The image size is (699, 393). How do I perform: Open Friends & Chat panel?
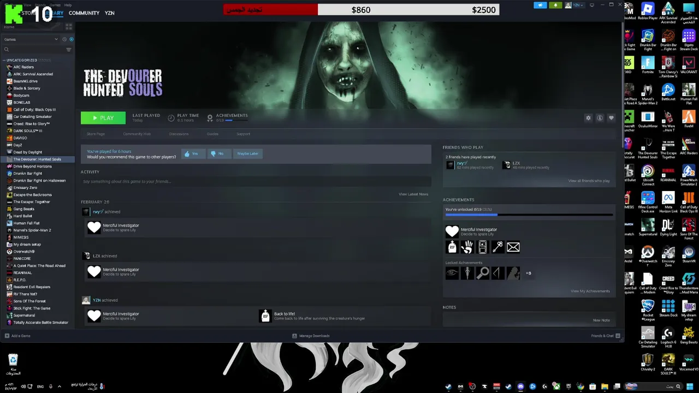click(606, 336)
